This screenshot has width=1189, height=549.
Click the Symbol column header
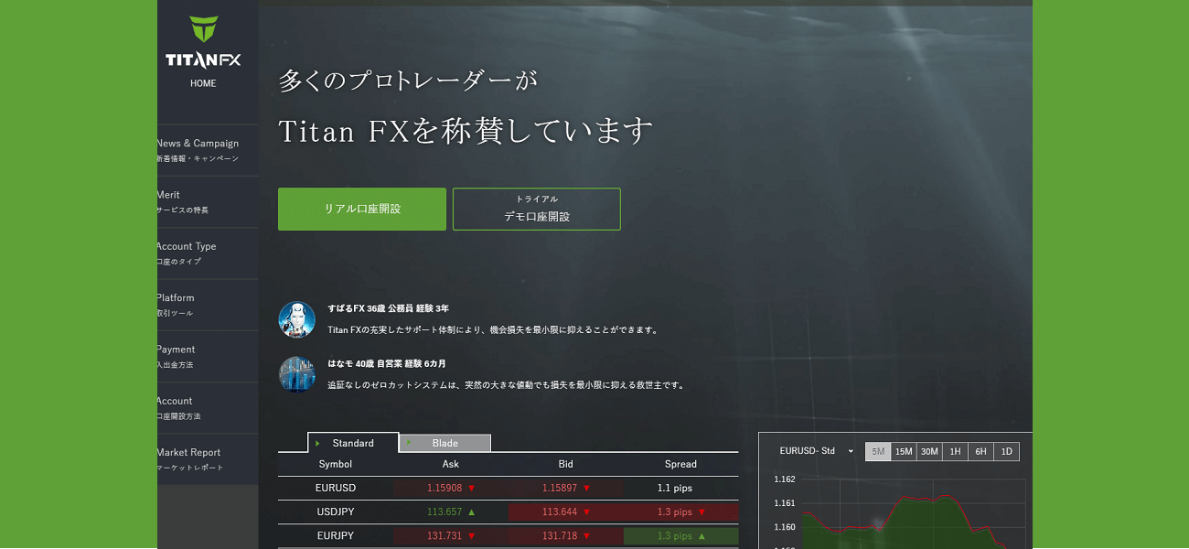coord(336,464)
